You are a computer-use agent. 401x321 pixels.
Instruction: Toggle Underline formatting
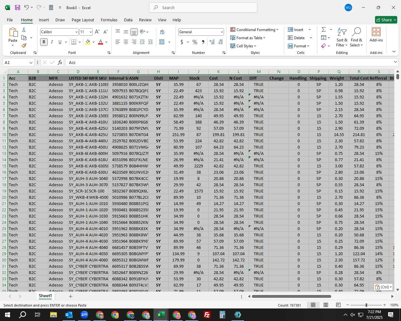[x=60, y=42]
